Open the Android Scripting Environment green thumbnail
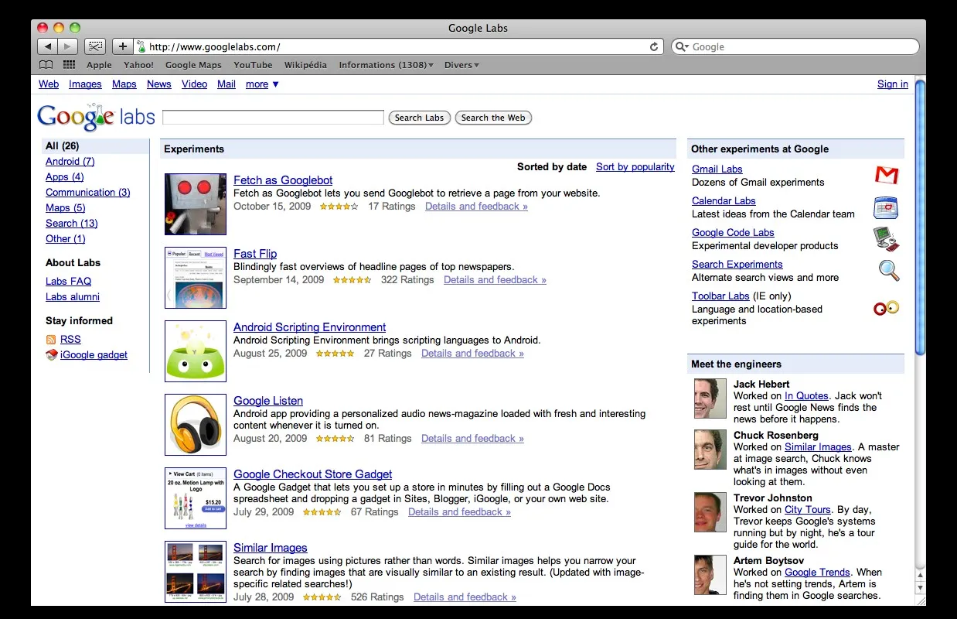957x619 pixels. pyautogui.click(x=196, y=351)
